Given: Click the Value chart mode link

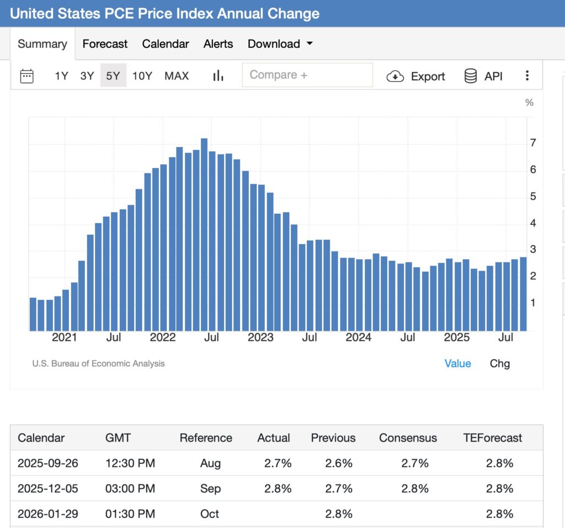Looking at the screenshot, I should tap(457, 364).
